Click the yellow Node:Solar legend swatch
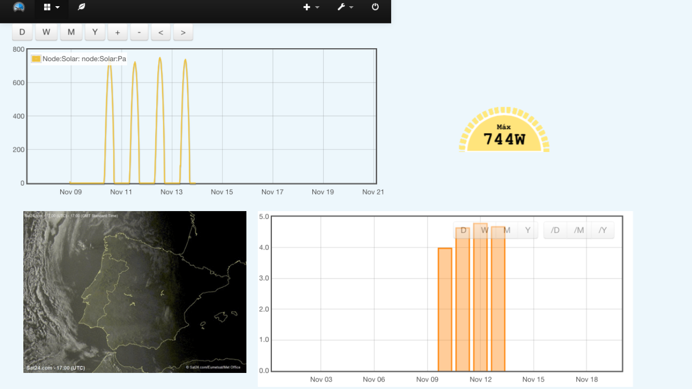692x389 pixels. (36, 59)
